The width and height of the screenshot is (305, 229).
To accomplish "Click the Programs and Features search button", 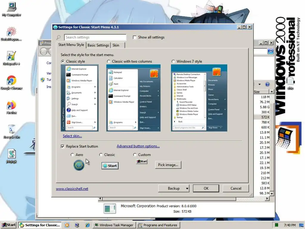I will pos(270,51).
